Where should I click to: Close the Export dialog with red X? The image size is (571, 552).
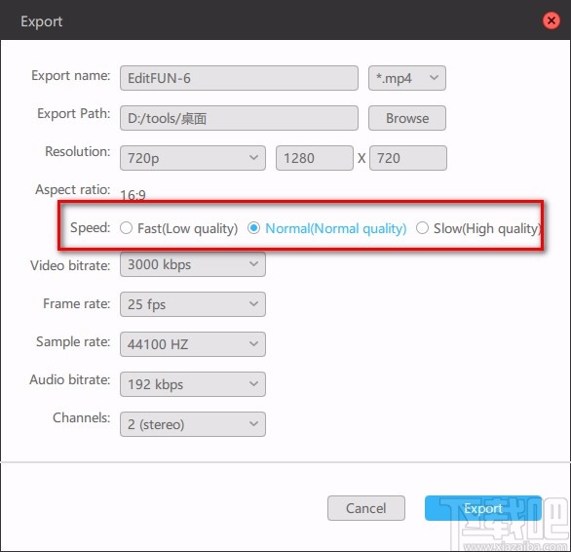(552, 20)
